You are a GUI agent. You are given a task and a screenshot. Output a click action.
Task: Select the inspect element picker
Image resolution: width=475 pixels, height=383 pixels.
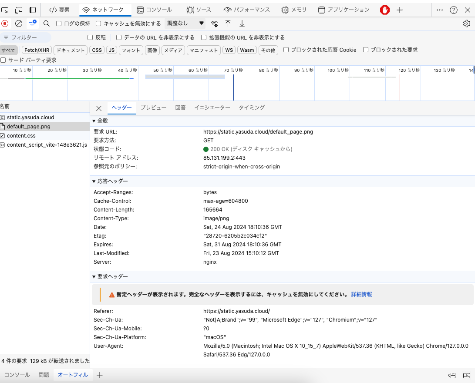click(5, 9)
